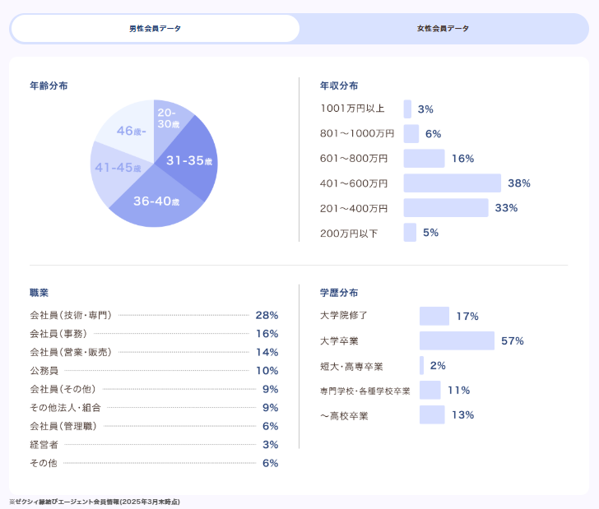Screen dimensions: 599x509
Task: Click the 16% income bar for 601〜800万円
Action: [424, 159]
